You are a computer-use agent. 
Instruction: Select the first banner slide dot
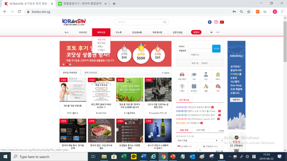[64, 64]
